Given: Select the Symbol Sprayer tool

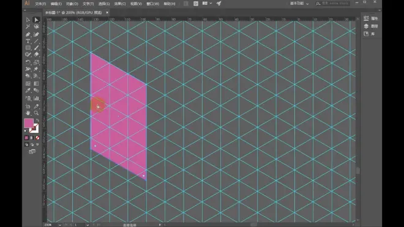Looking at the screenshot, I should point(28,99).
